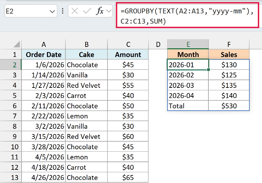Select row 7 header
Image resolution: width=262 pixels, height=183 pixels.
click(x=11, y=116)
